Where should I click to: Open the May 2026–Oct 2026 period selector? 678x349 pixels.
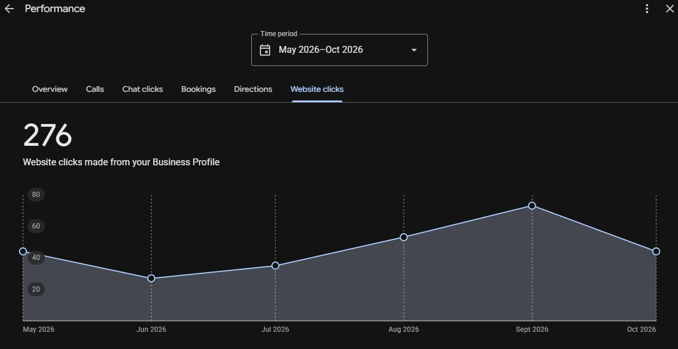[340, 50]
